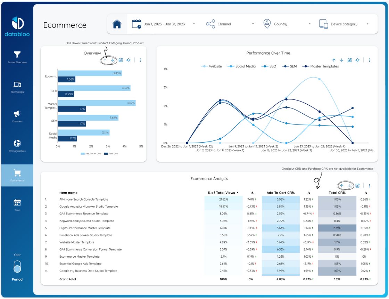The image size is (389, 299).
Task: Expand the Country filter dropdown
Action: pyautogui.click(x=309, y=24)
